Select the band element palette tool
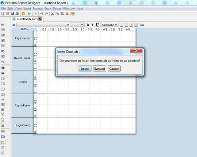The width and height of the screenshot is (197, 157). click(3, 131)
